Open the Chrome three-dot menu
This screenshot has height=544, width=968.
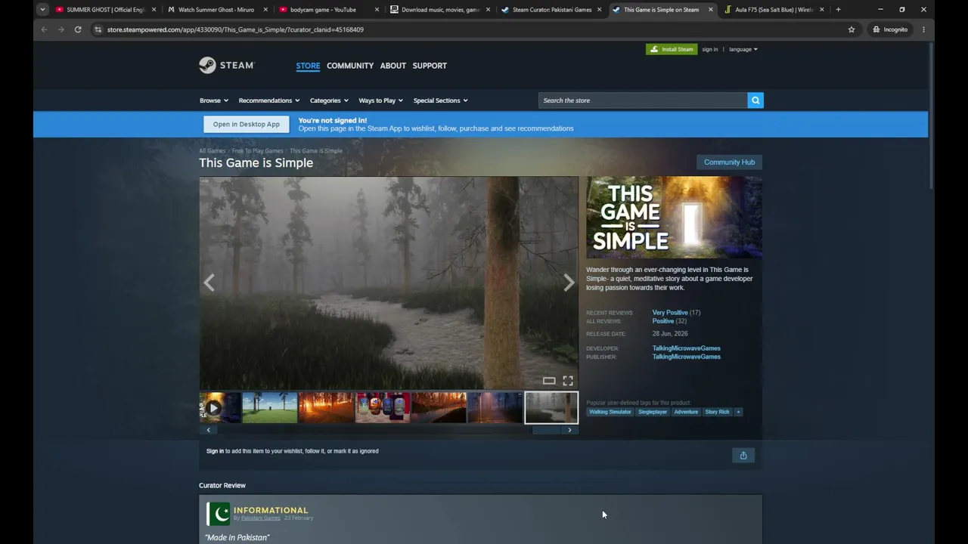(x=923, y=29)
